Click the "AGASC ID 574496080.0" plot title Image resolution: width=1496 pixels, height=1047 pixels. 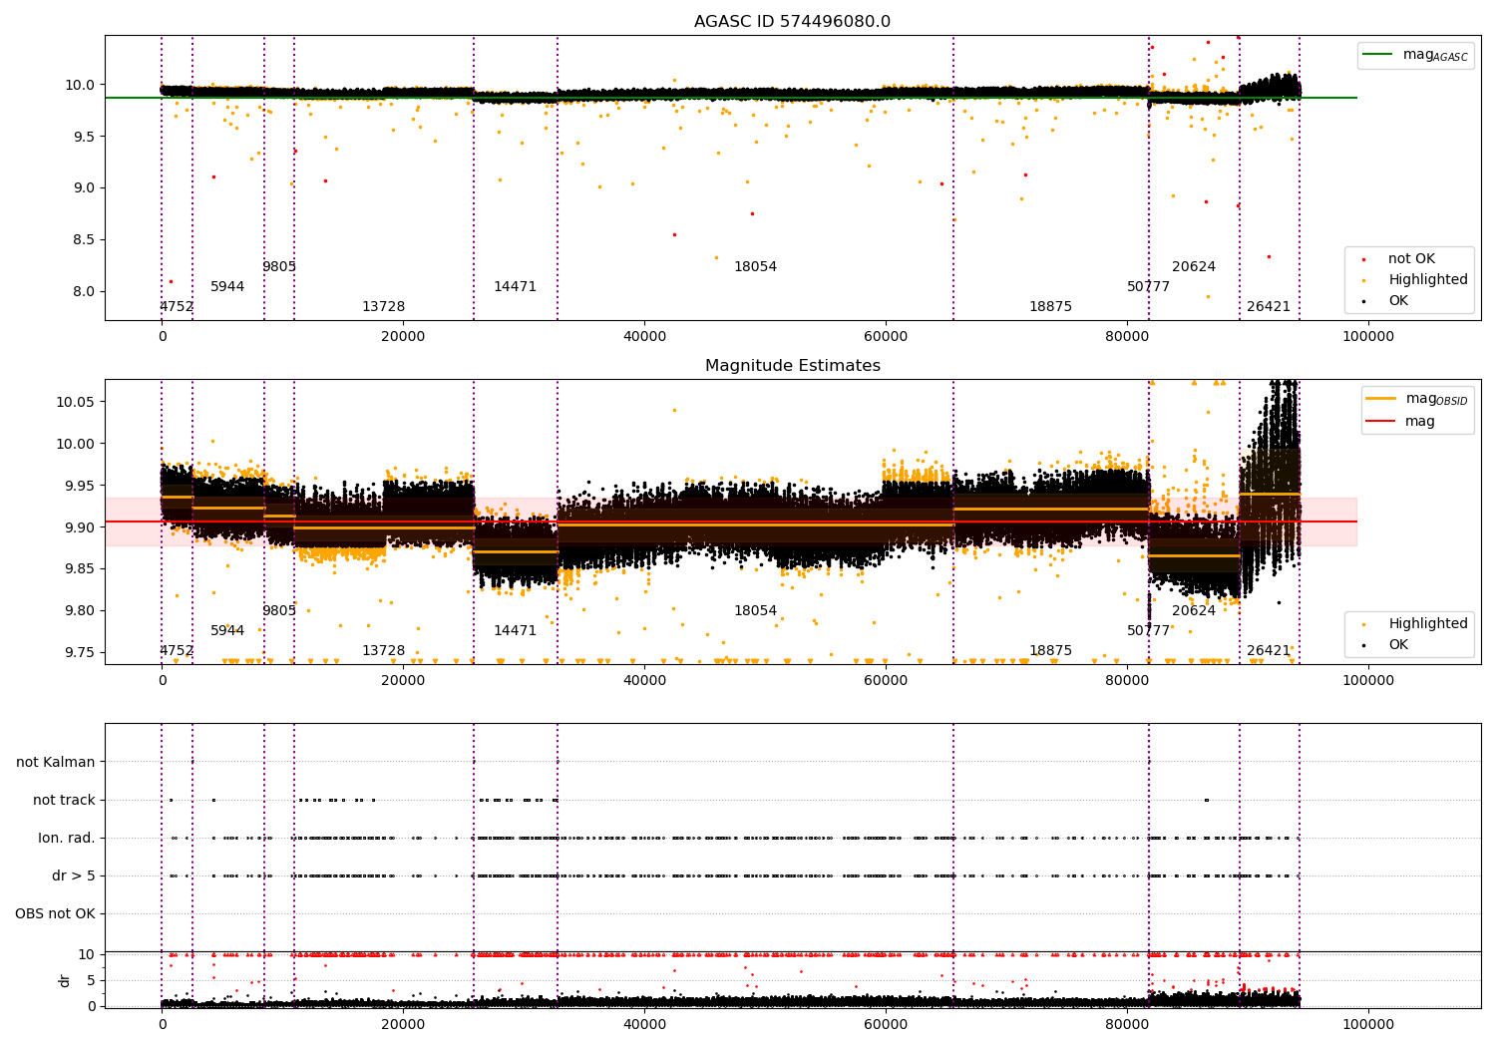pyautogui.click(x=793, y=22)
